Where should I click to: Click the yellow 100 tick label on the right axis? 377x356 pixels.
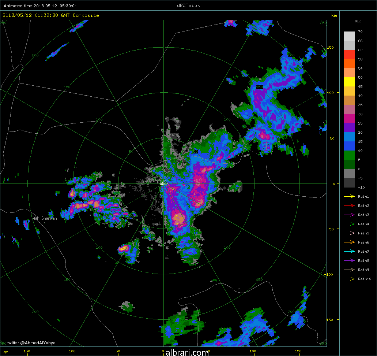point(330,93)
